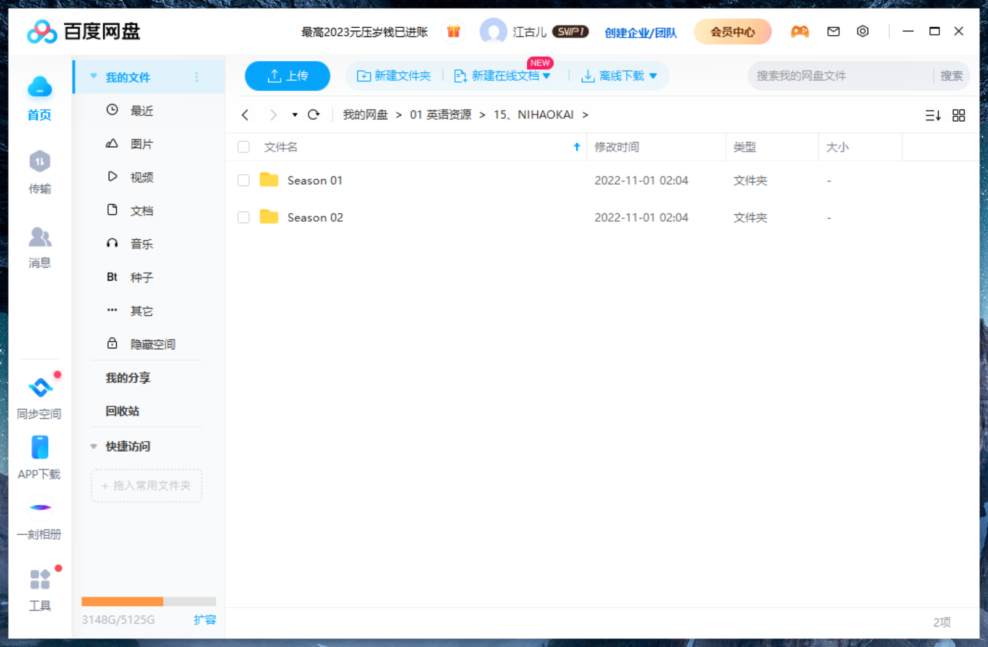The width and height of the screenshot is (988, 647).
Task: Open 我的分享
Action: click(128, 378)
